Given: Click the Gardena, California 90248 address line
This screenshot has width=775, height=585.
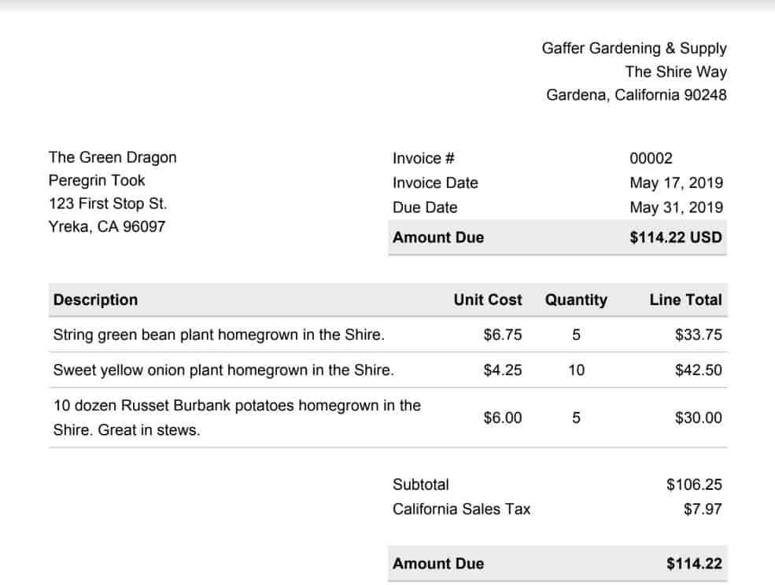Looking at the screenshot, I should click(636, 95).
